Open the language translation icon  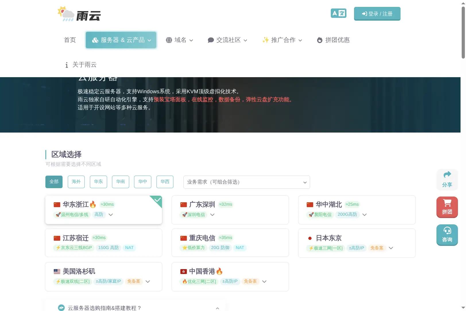(339, 13)
